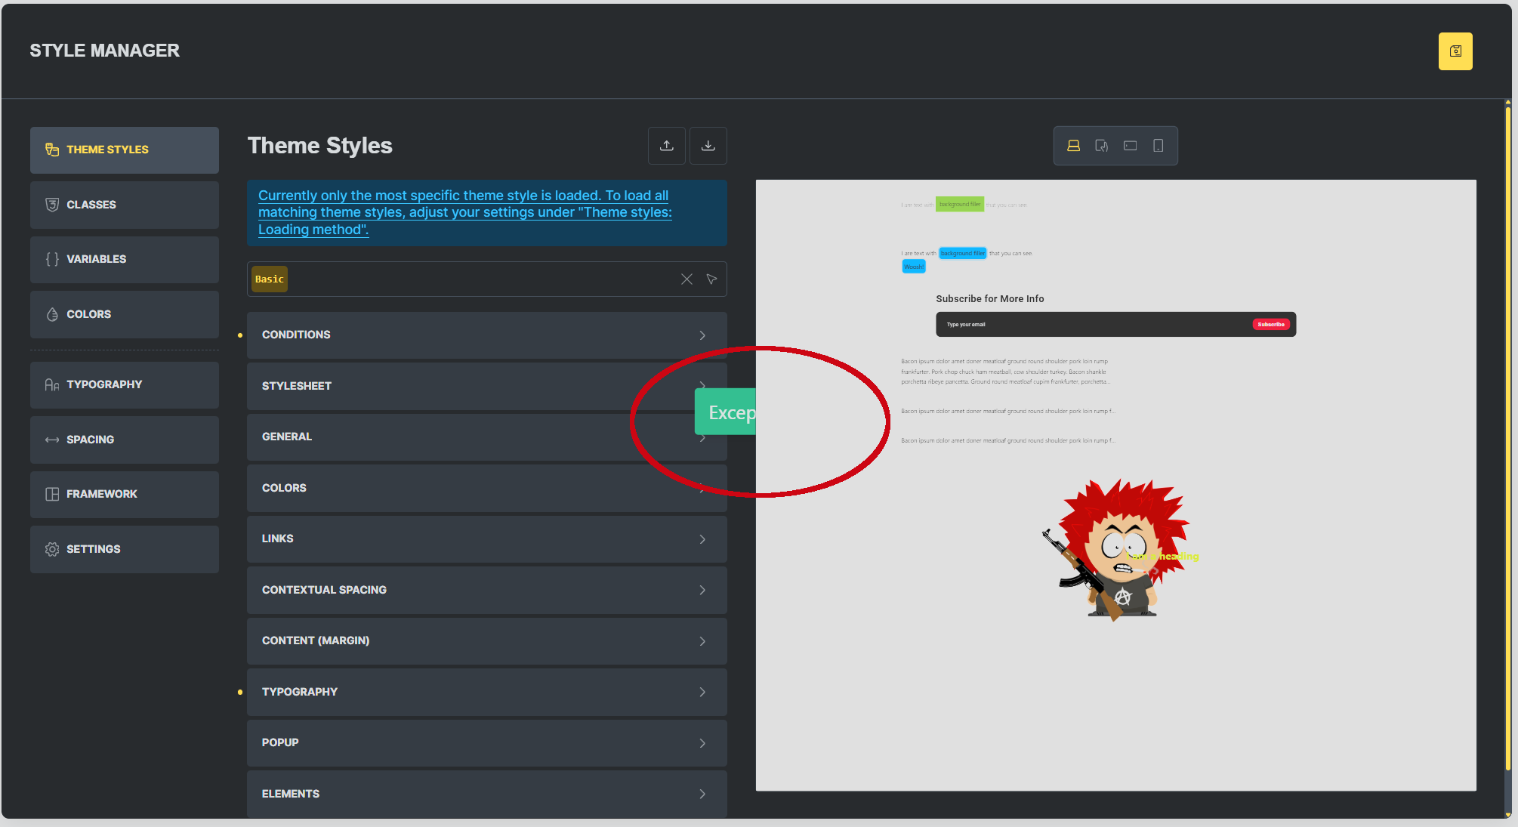Clear the Basic theme style selection

coord(686,279)
